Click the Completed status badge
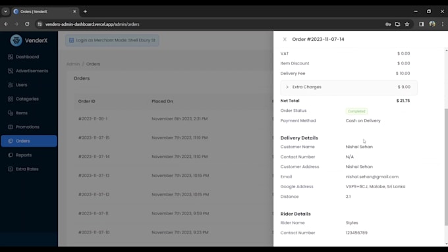The height and width of the screenshot is (252, 448). (x=356, y=111)
